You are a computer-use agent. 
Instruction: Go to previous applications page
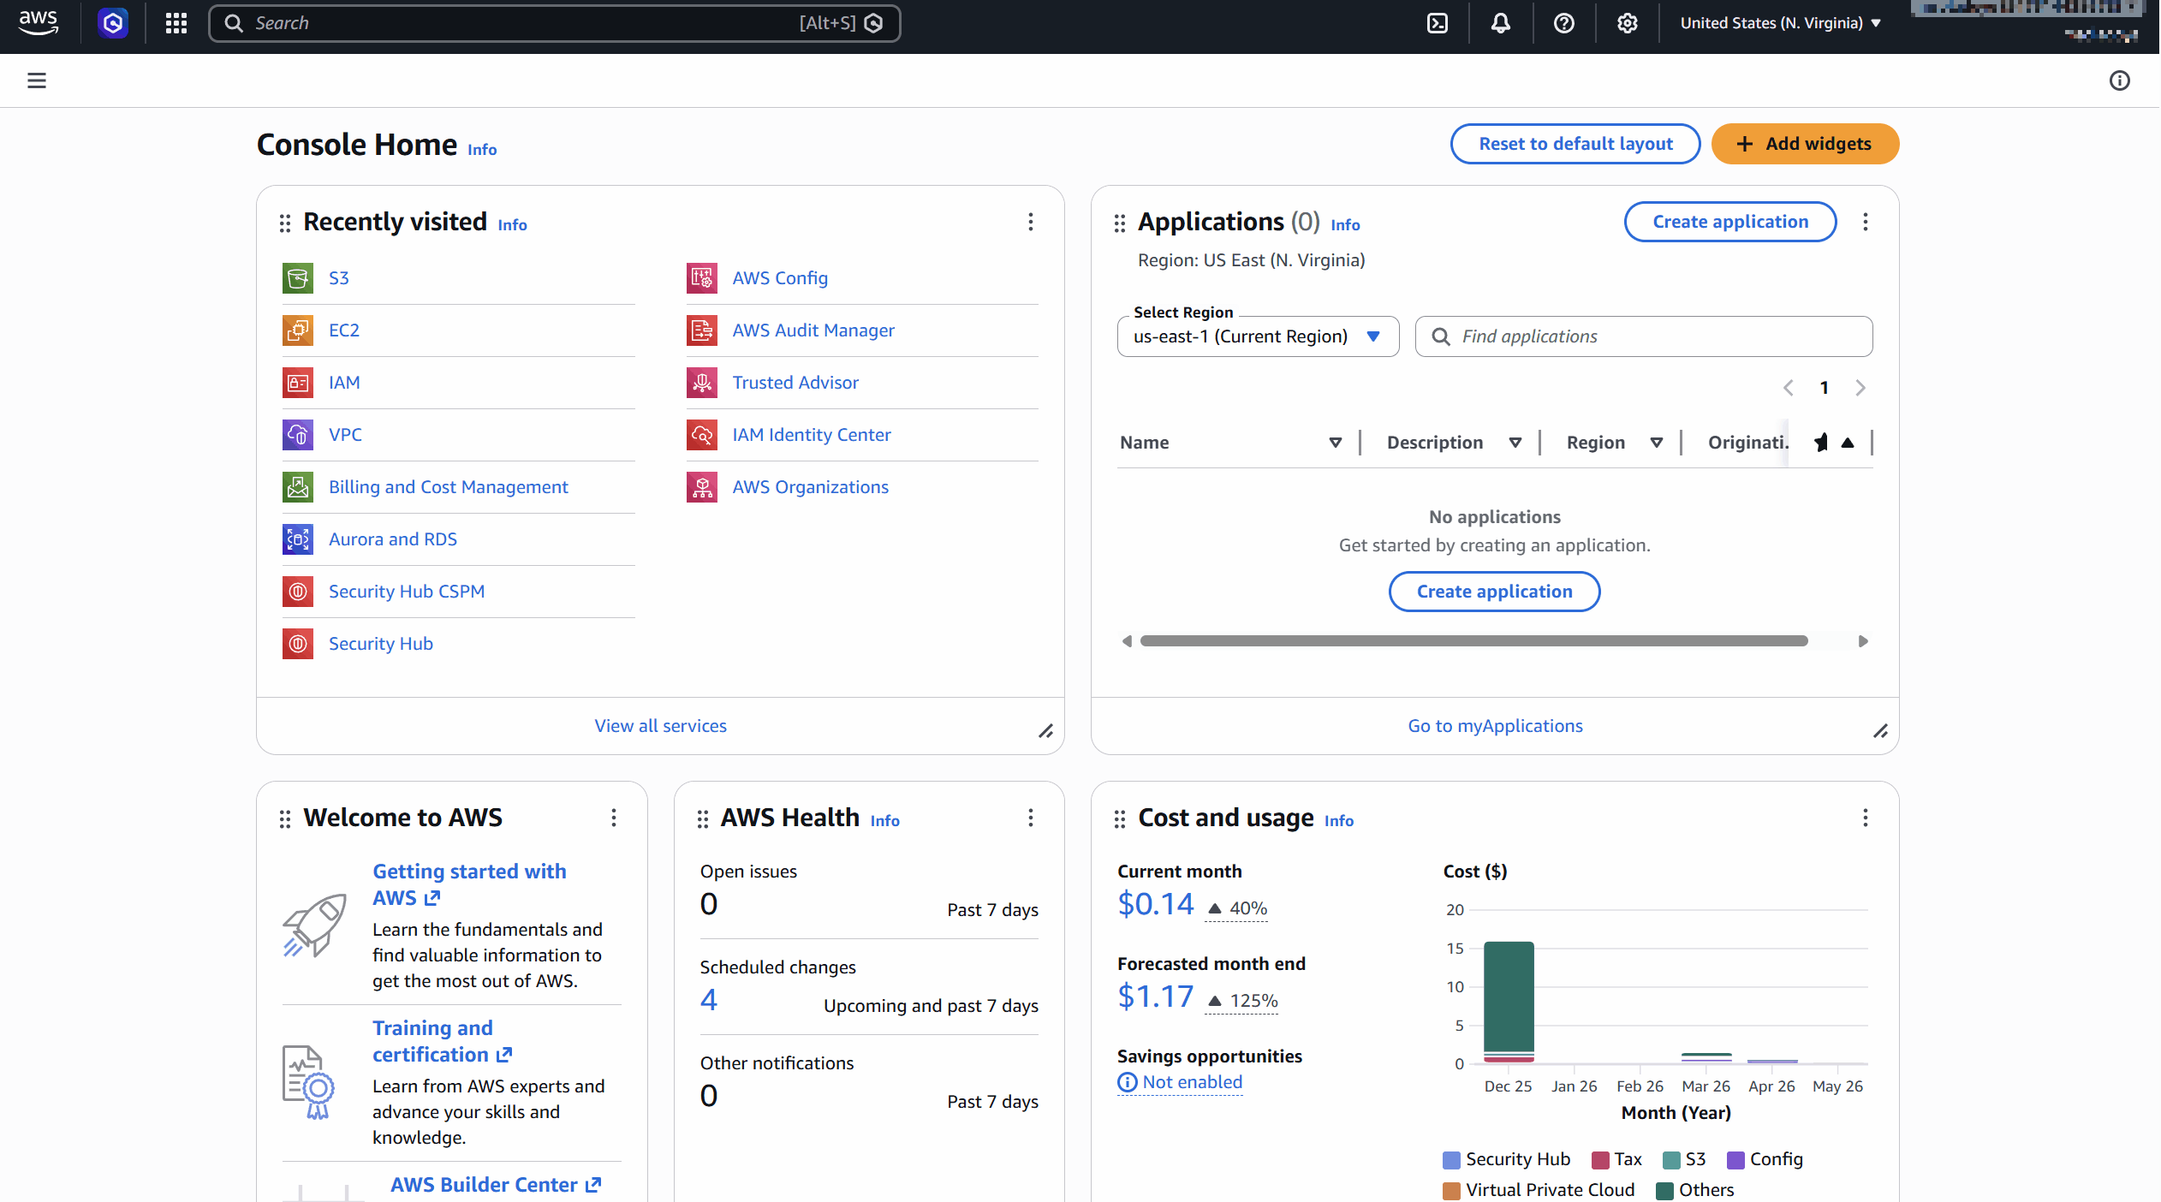click(1789, 388)
